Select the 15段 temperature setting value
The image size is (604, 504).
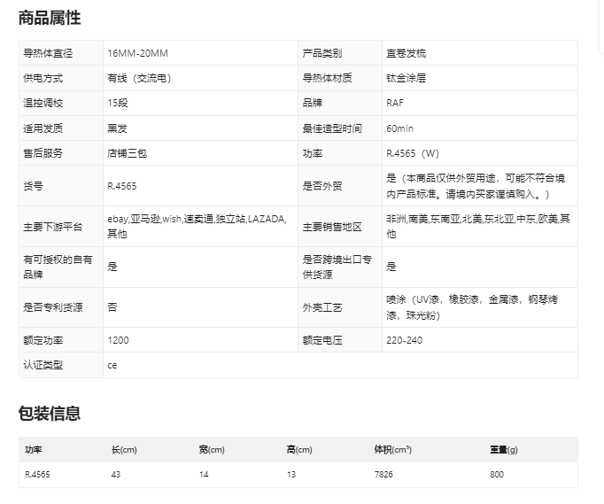click(118, 103)
